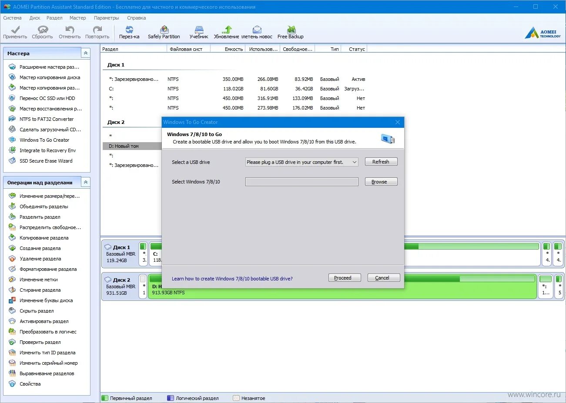The image size is (566, 403).
Task: Open the Справка menu
Action: click(136, 18)
